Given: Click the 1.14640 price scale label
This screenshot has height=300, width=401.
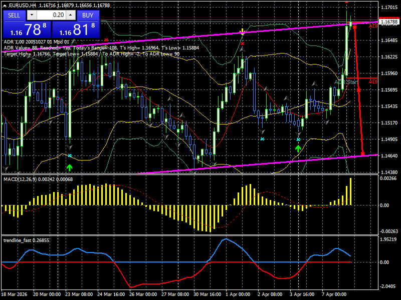Looking at the screenshot, I should point(389,156).
